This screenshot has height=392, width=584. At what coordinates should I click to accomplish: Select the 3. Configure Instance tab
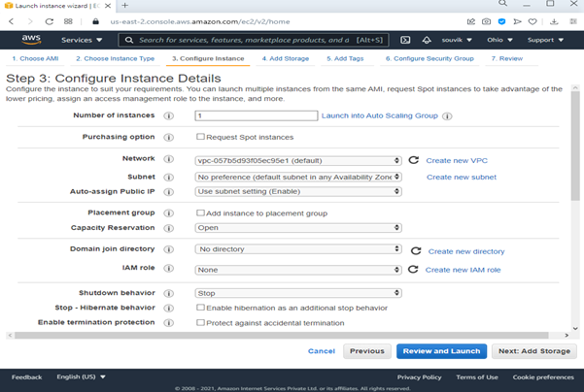click(x=208, y=58)
